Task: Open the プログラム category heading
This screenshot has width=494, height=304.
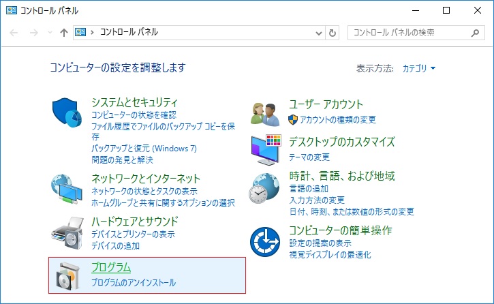Action: 111,267
